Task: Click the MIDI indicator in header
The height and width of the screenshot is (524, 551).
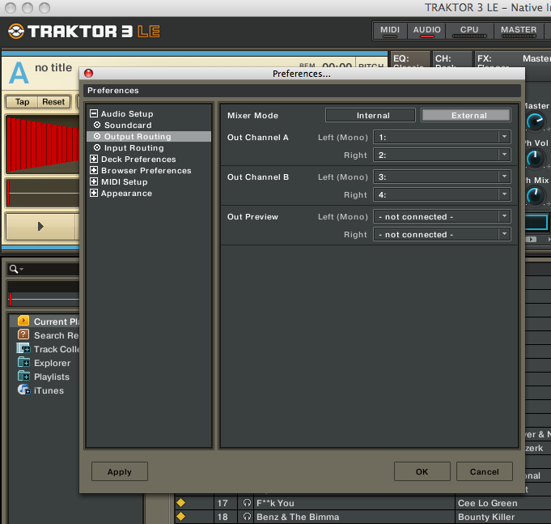Action: coord(390,31)
